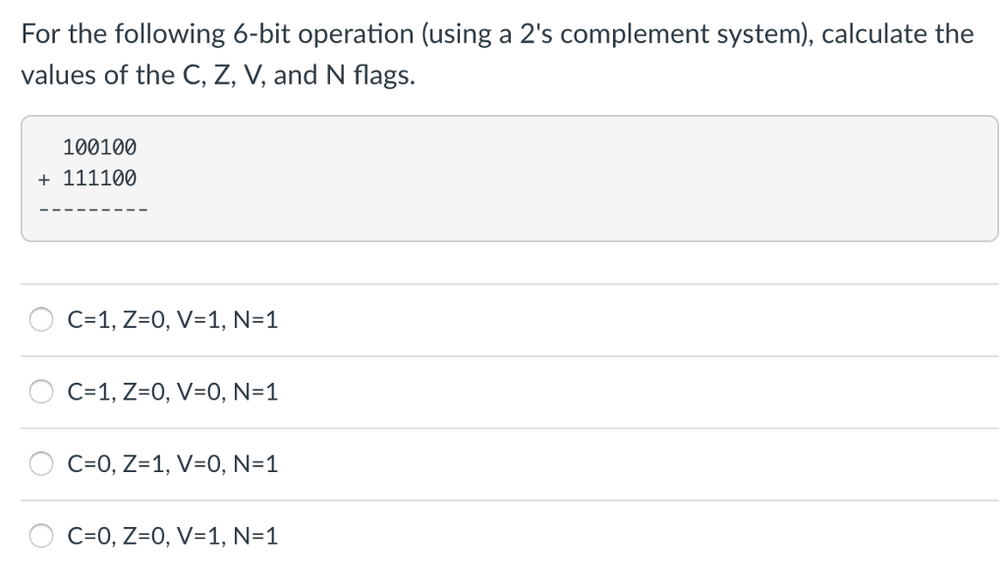Click the answer text C=1, Z=0, V=1, N=1
This screenshot has height=582, width=1006.
(x=171, y=319)
